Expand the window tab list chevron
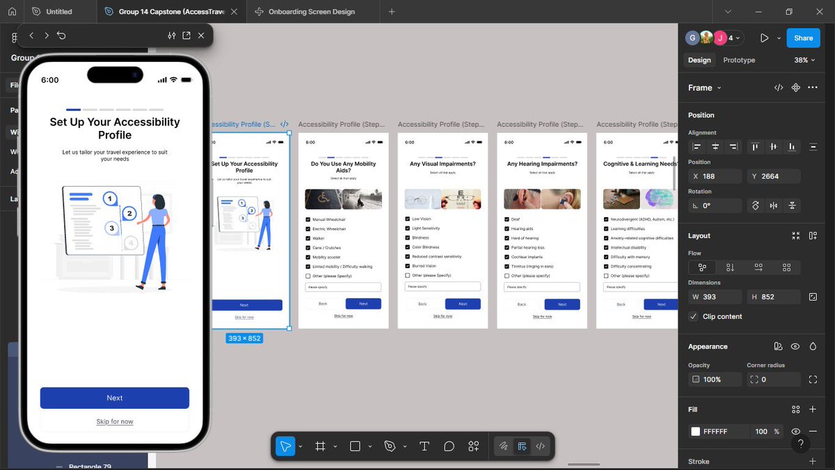 coord(728,12)
